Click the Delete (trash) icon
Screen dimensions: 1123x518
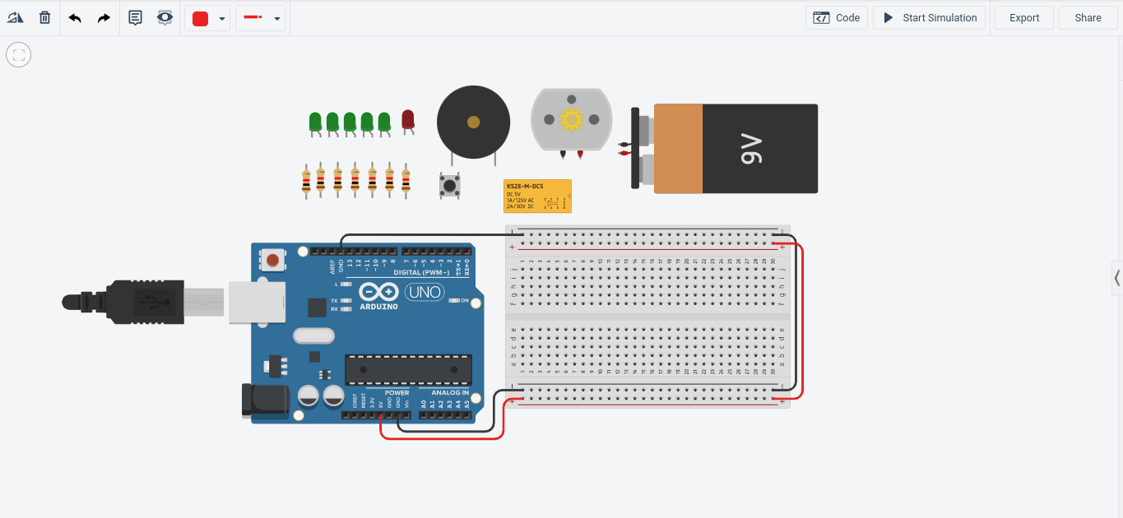[44, 17]
